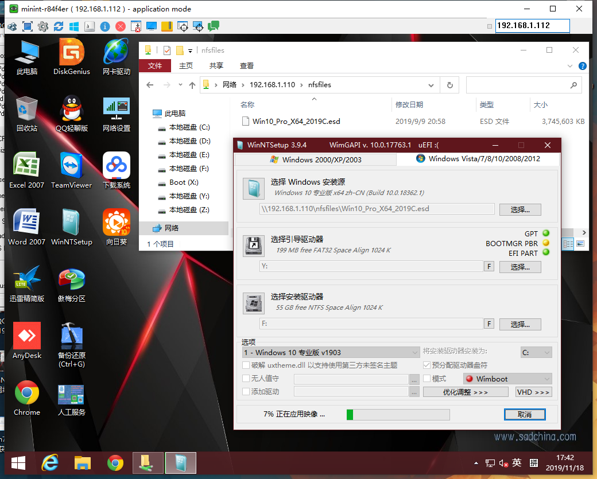Expand the Explorer ribbon chevron
Screen dimensions: 597x479
pyautogui.click(x=569, y=66)
